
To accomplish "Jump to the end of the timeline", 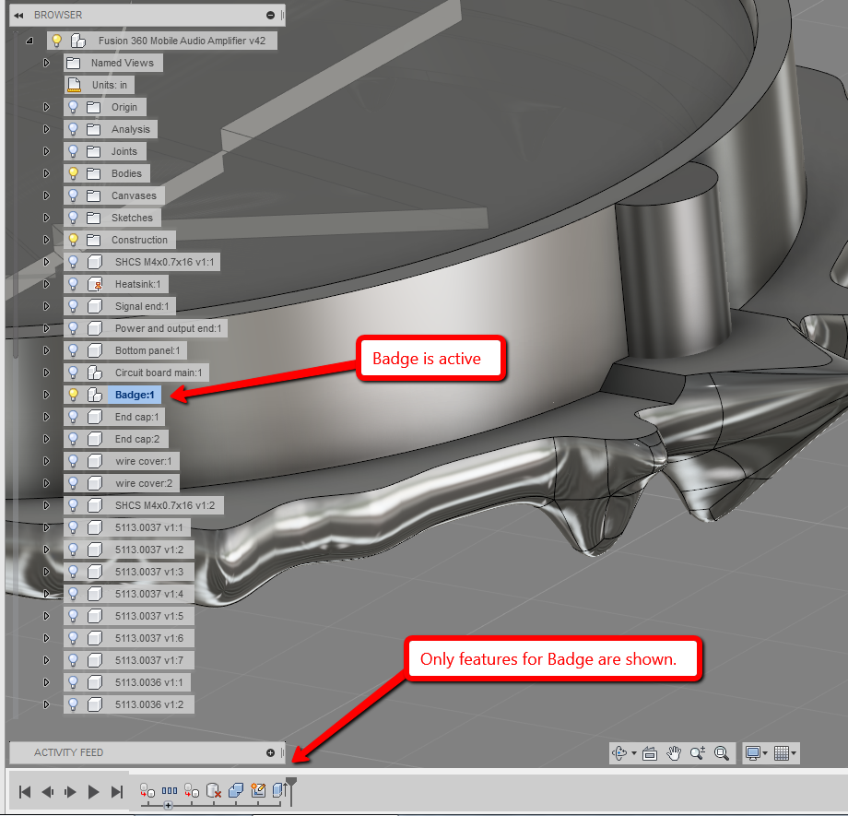I will click(x=116, y=791).
